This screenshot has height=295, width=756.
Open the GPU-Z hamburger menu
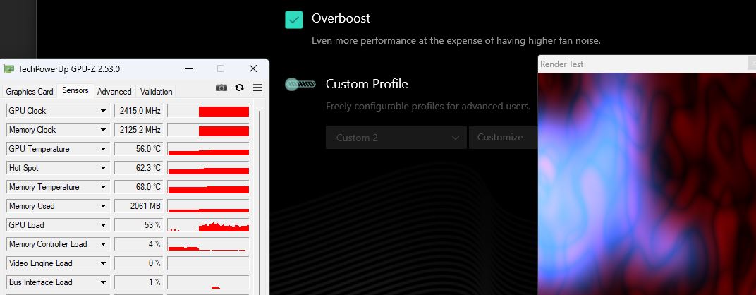click(258, 88)
